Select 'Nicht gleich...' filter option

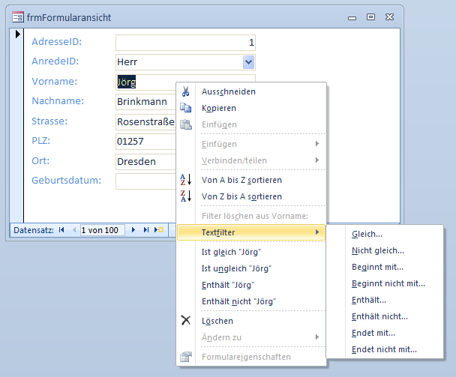pyautogui.click(x=378, y=250)
